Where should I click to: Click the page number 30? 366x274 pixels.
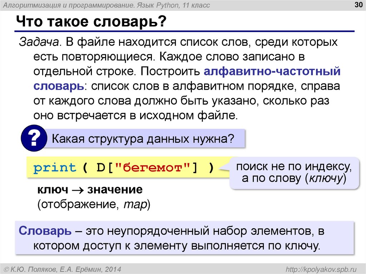point(358,5)
